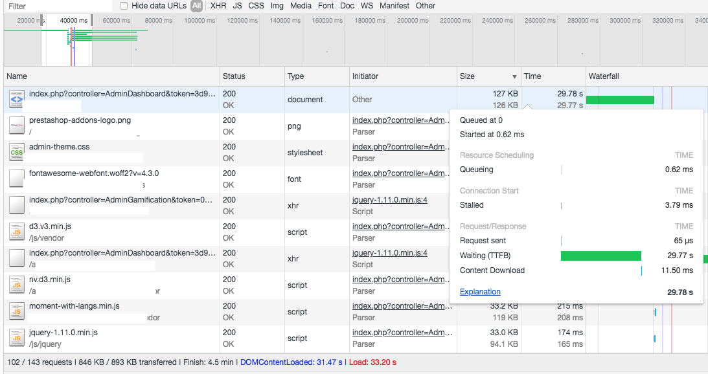Click the blank icon of AdminGamification xhr request
The image size is (708, 374).
click(17, 205)
